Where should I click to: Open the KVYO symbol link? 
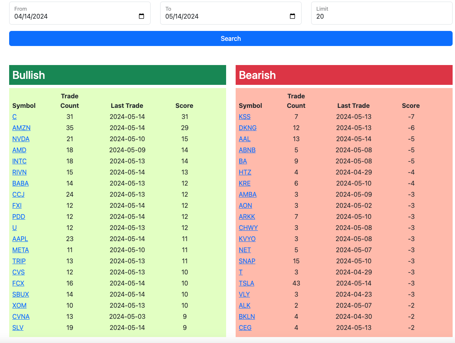[247, 239]
